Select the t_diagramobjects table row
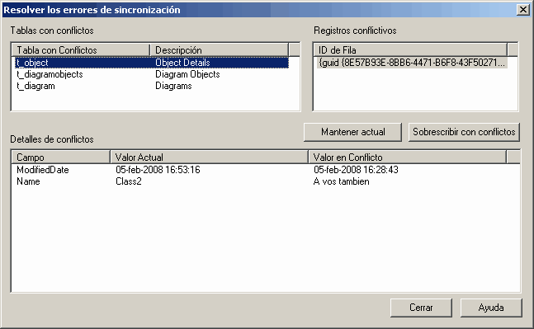Screen dimensions: 534x329 (x=152, y=74)
